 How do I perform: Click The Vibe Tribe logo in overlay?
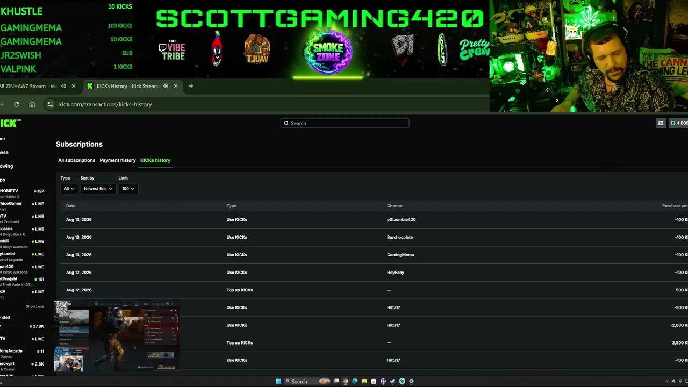coord(172,50)
